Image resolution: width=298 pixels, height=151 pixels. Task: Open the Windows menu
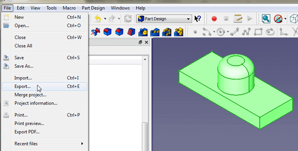[120, 8]
